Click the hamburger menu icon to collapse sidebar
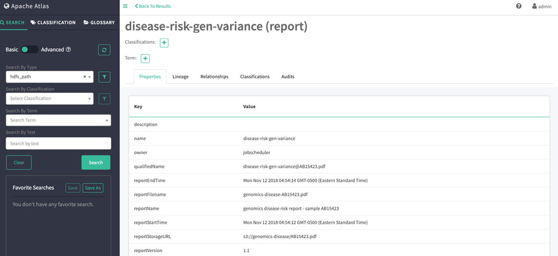The height and width of the screenshot is (256, 558). tap(125, 6)
